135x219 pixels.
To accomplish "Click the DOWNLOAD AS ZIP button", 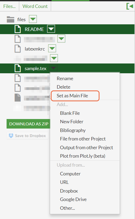I will pyautogui.click(x=28, y=124).
